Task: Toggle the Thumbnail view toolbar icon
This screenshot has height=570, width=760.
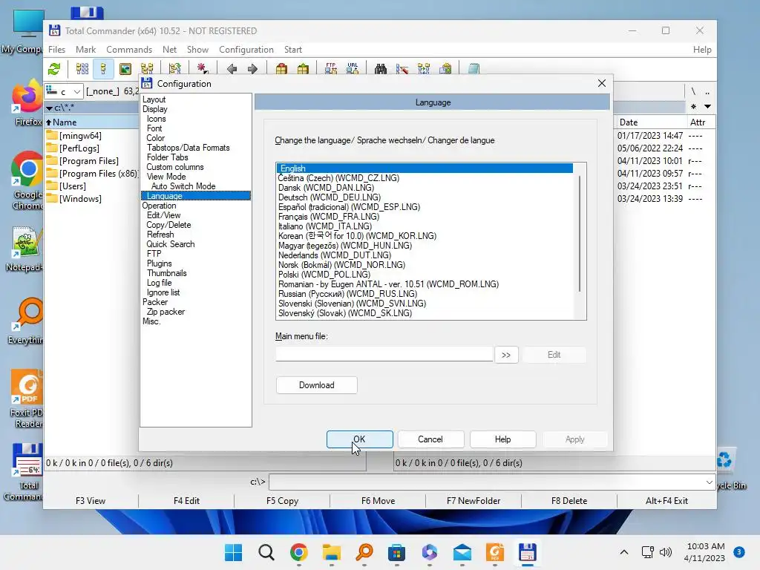Action: click(x=125, y=69)
